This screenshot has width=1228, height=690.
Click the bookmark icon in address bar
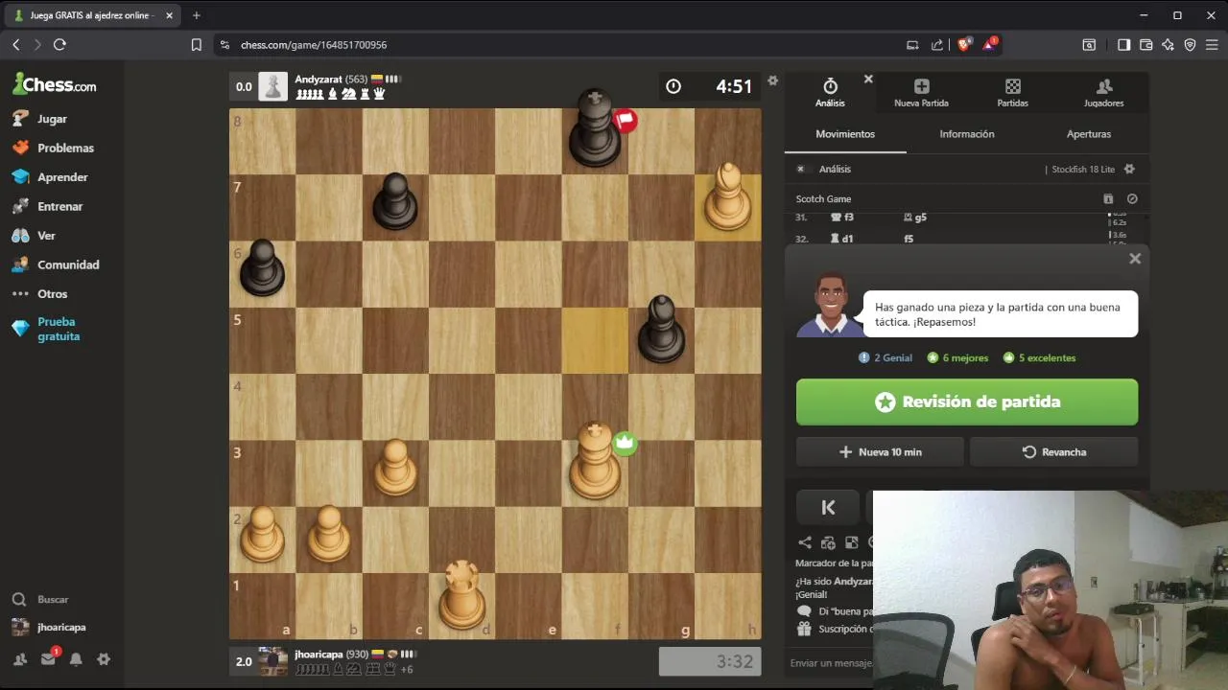[196, 45]
